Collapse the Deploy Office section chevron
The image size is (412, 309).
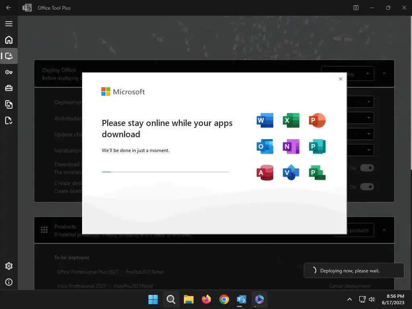(384, 73)
